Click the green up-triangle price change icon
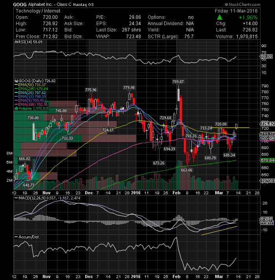 [x=220, y=17]
